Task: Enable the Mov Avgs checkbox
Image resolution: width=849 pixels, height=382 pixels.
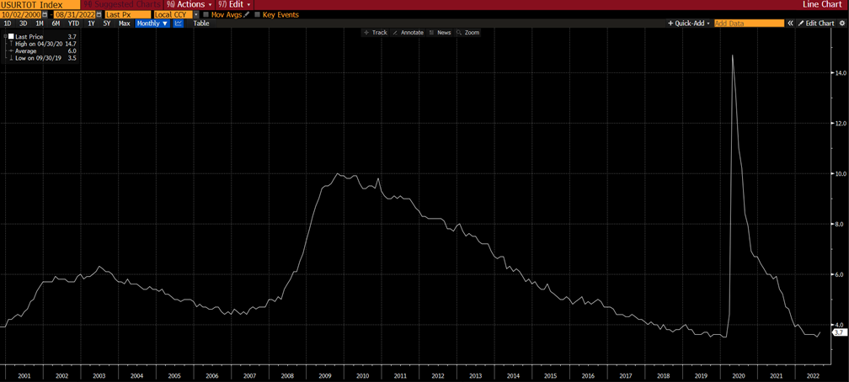Action: point(206,14)
